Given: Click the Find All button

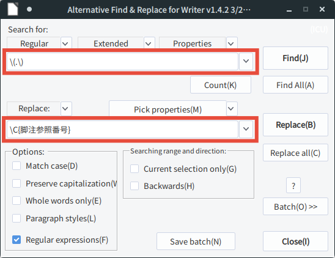Looking at the screenshot, I should (x=295, y=85).
